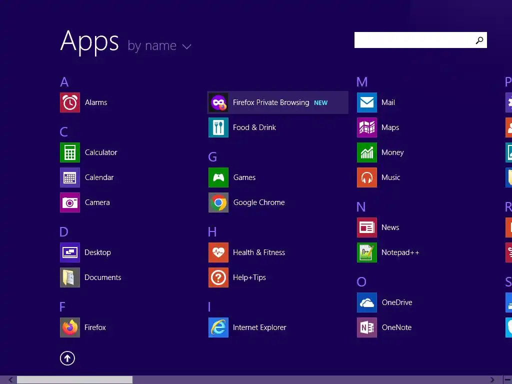Click the 'News' text label
The height and width of the screenshot is (384, 512).
click(390, 227)
